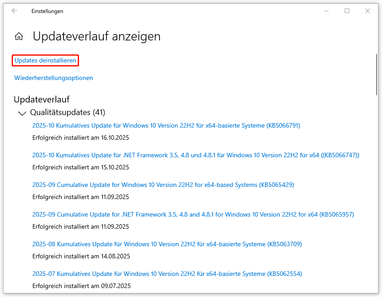Click the back arrow in the title bar

pos(14,11)
